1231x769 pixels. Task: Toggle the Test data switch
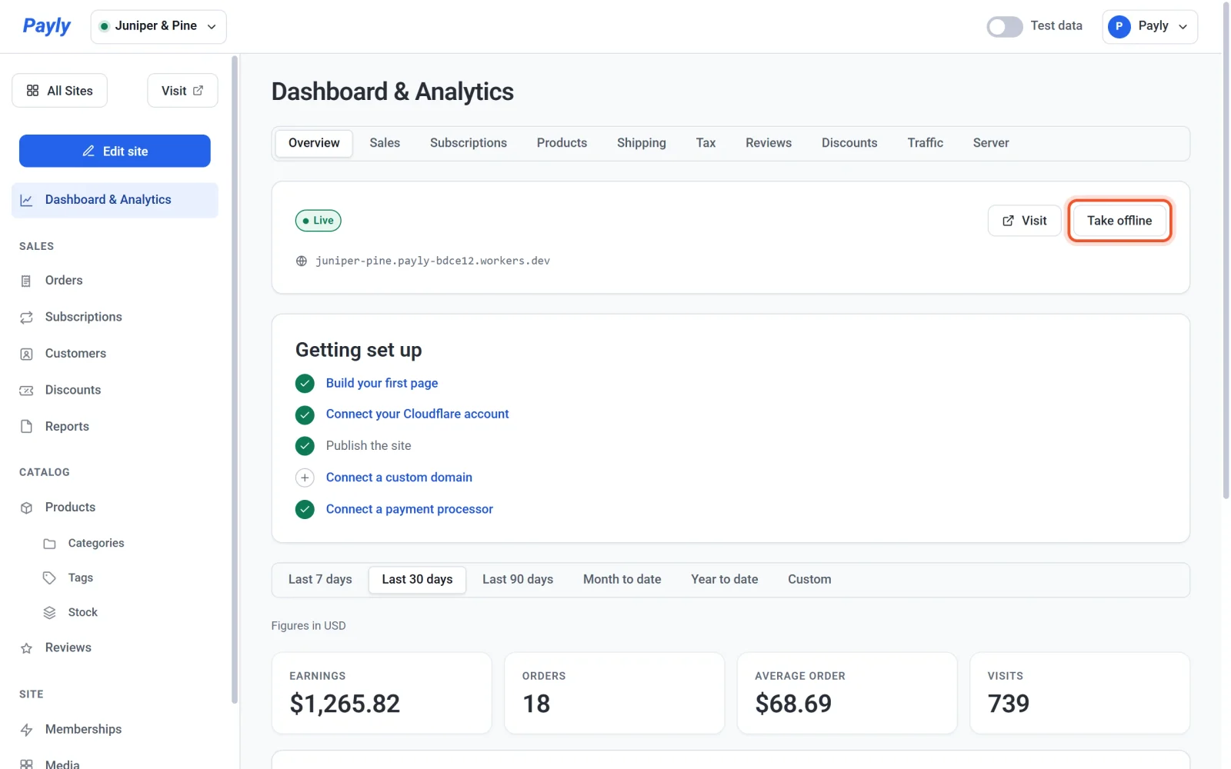pyautogui.click(x=1004, y=27)
